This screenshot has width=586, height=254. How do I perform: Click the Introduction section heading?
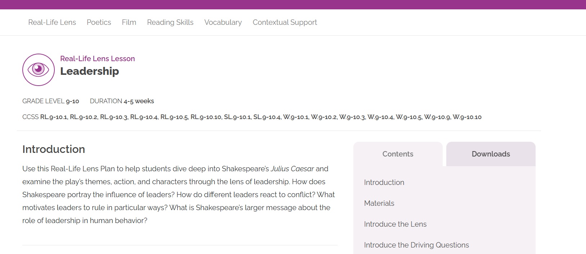(54, 149)
